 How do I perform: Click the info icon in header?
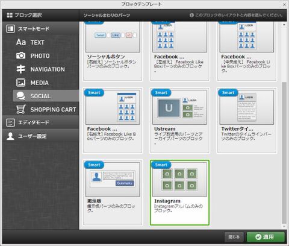191,15
